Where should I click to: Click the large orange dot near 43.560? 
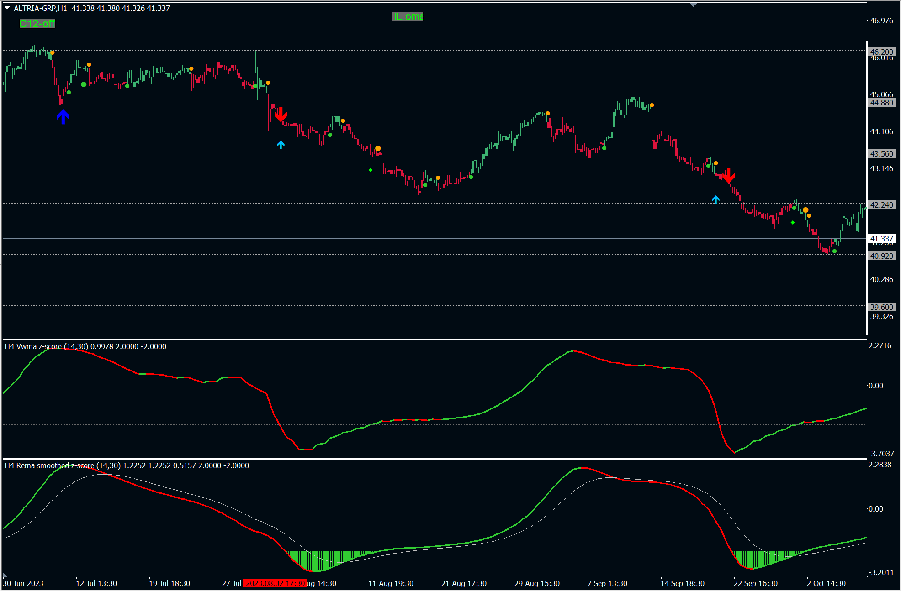[378, 148]
